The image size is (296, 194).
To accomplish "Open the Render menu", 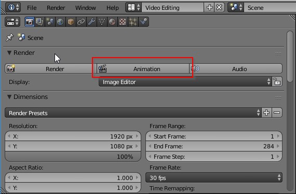I will pyautogui.click(x=56, y=8).
